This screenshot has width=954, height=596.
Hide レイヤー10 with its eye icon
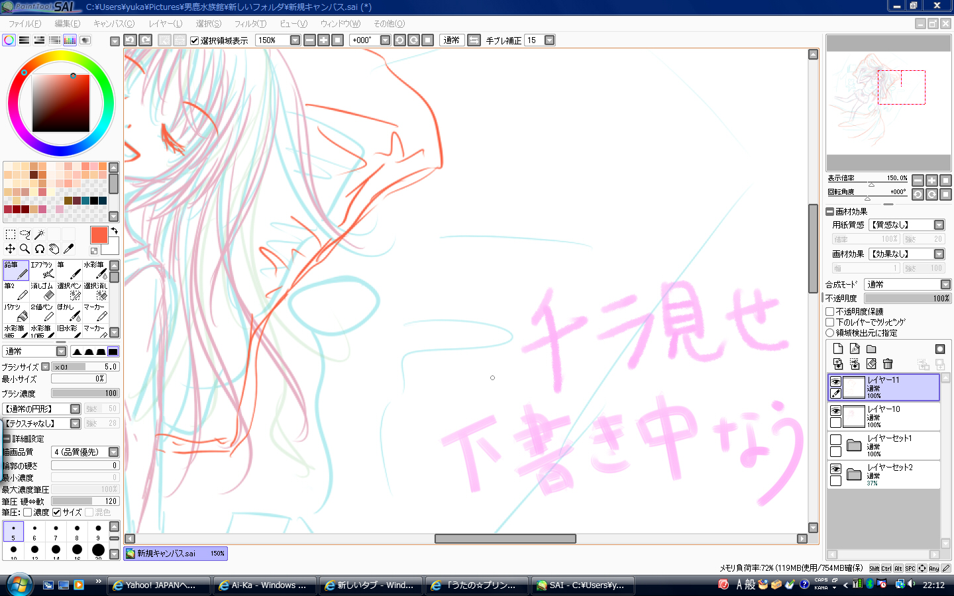[x=835, y=411]
